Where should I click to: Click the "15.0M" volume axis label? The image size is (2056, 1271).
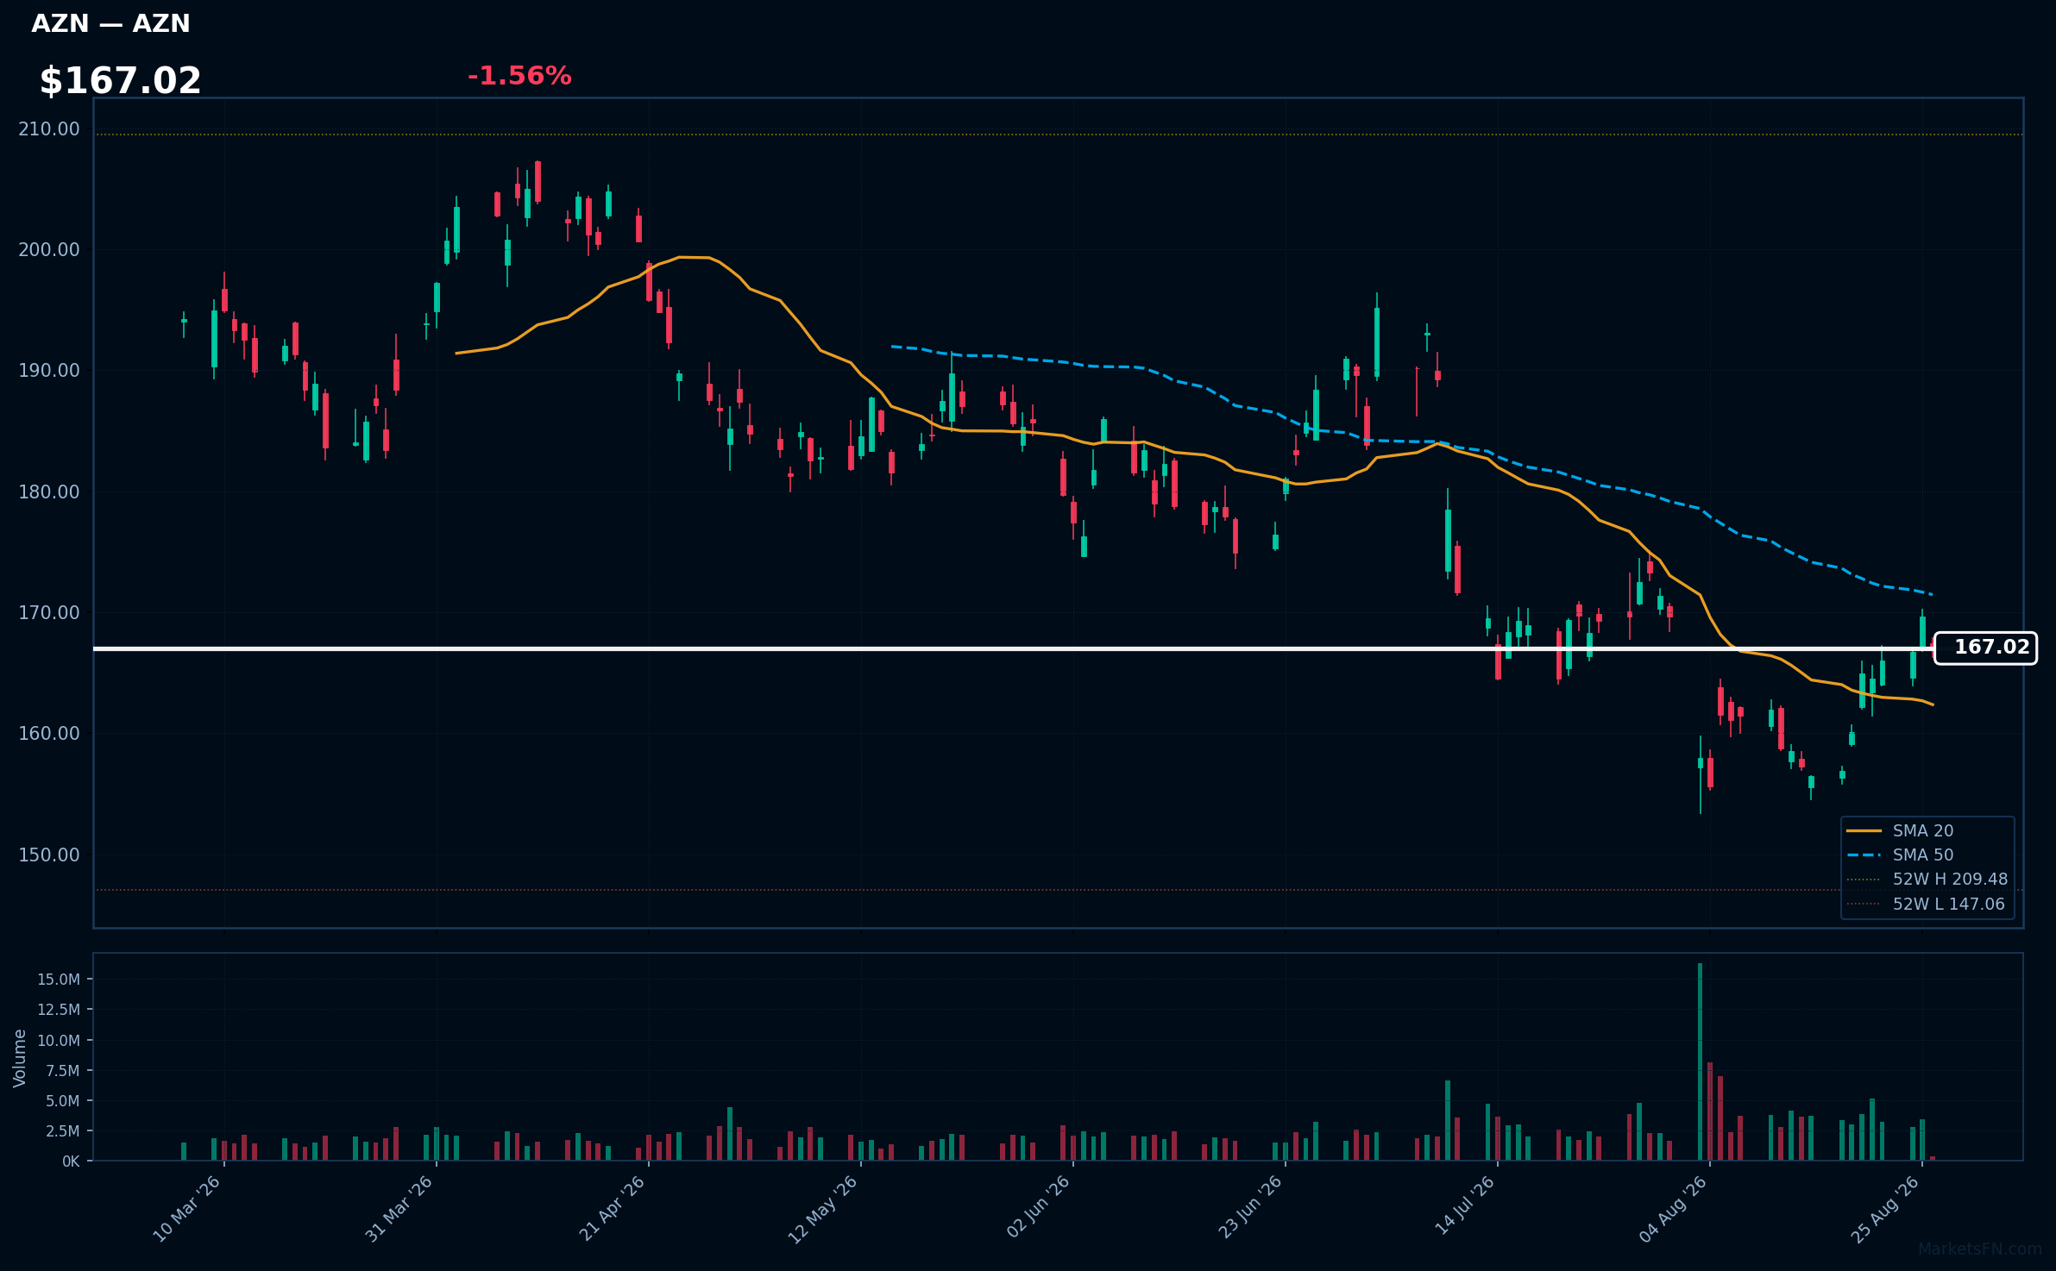pyautogui.click(x=59, y=980)
